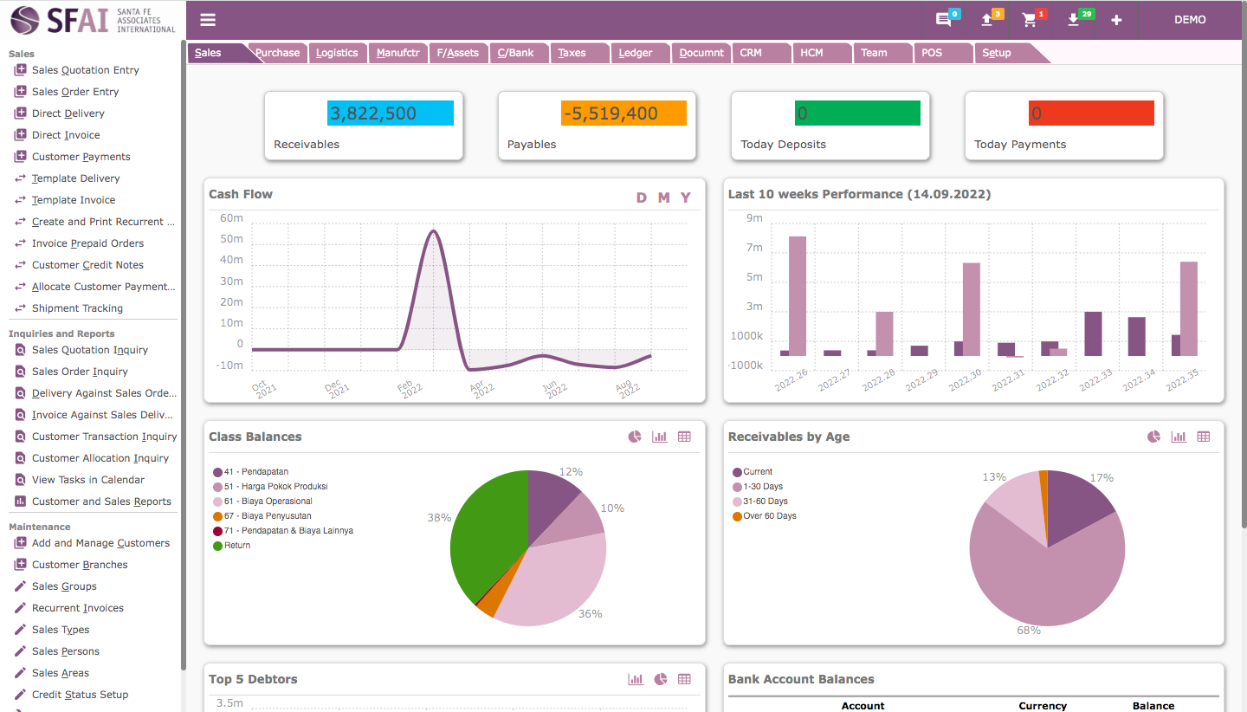1247x712 pixels.
Task: Switch Top 5 Debtors to table view
Action: (x=684, y=679)
